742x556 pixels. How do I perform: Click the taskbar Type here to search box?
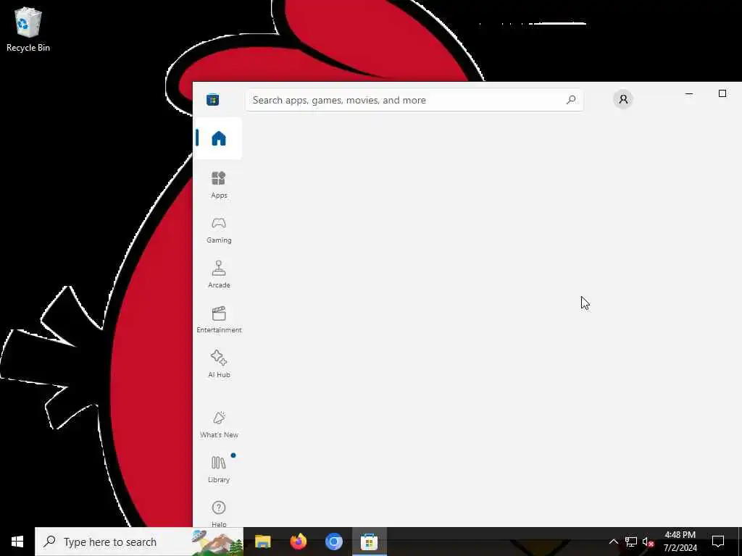click(139, 542)
